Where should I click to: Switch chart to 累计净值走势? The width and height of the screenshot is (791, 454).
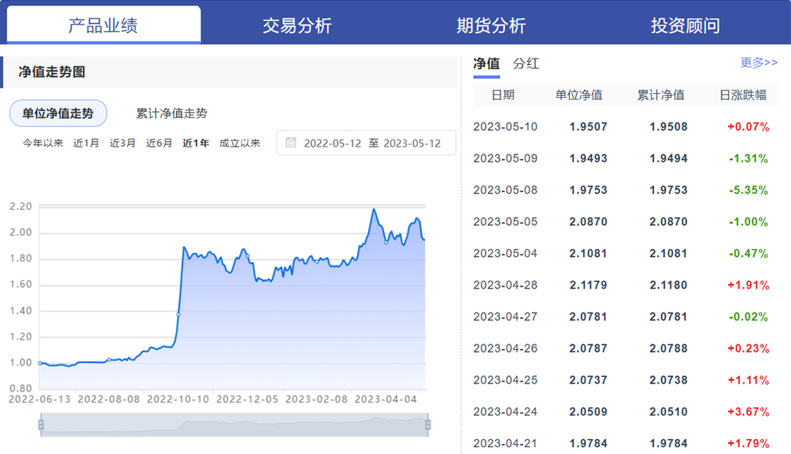click(x=171, y=113)
